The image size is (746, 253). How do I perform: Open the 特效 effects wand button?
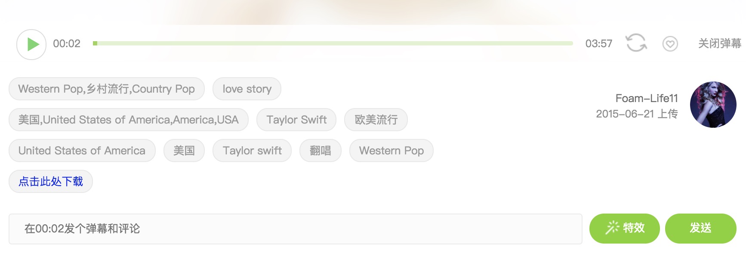click(x=624, y=228)
